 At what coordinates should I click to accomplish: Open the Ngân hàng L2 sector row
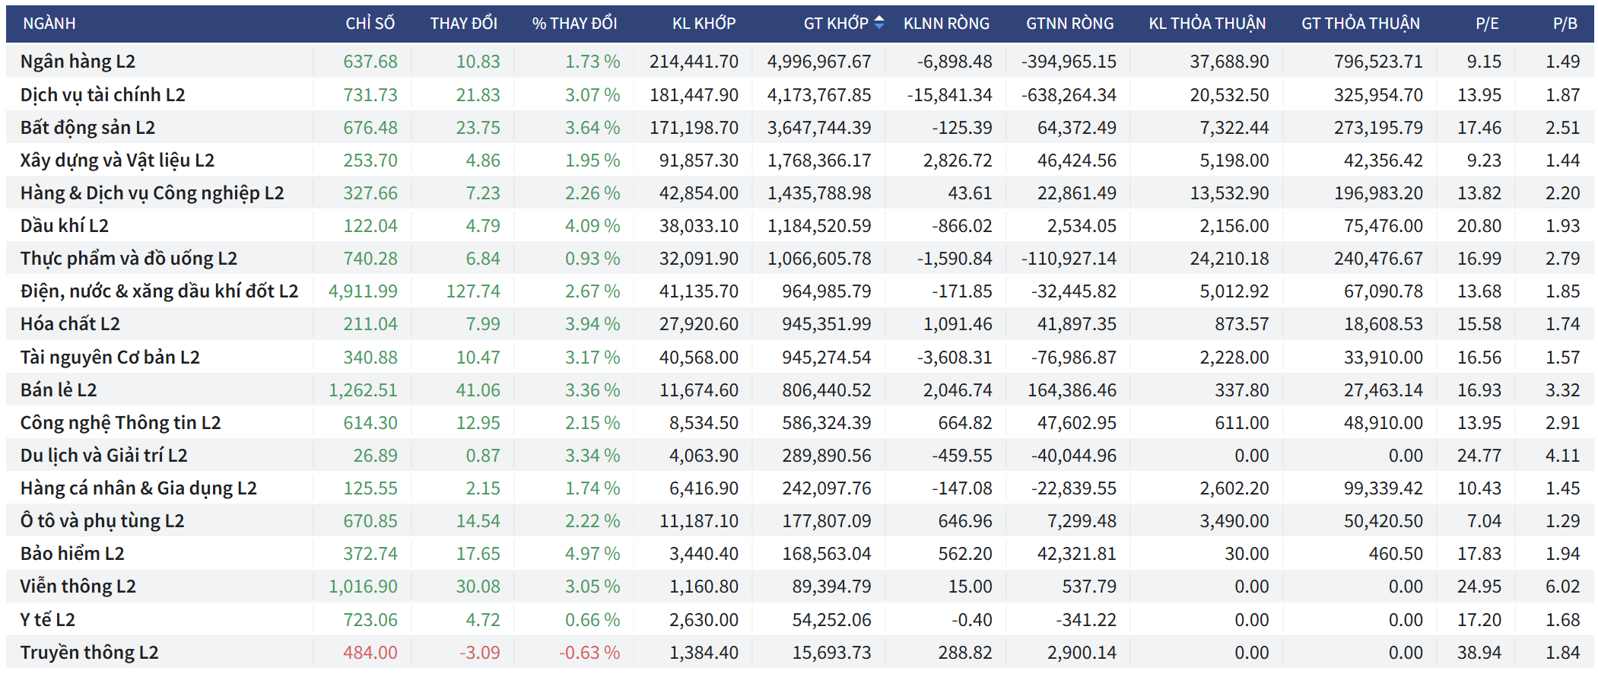[78, 62]
